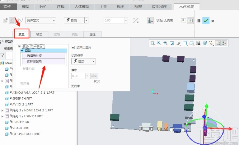Image resolution: width=239 pixels, height=145 pixels.
Task: Open the rendering options icon
Action: coord(178,43)
